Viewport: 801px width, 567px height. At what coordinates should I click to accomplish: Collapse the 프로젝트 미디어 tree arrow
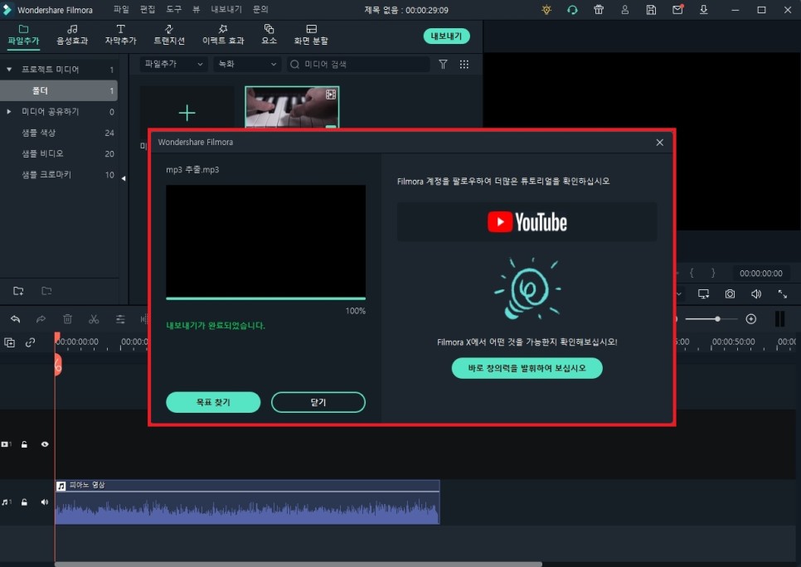tap(9, 69)
